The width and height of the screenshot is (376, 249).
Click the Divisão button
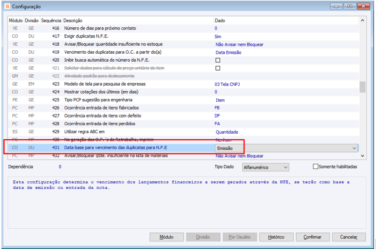[203, 237]
